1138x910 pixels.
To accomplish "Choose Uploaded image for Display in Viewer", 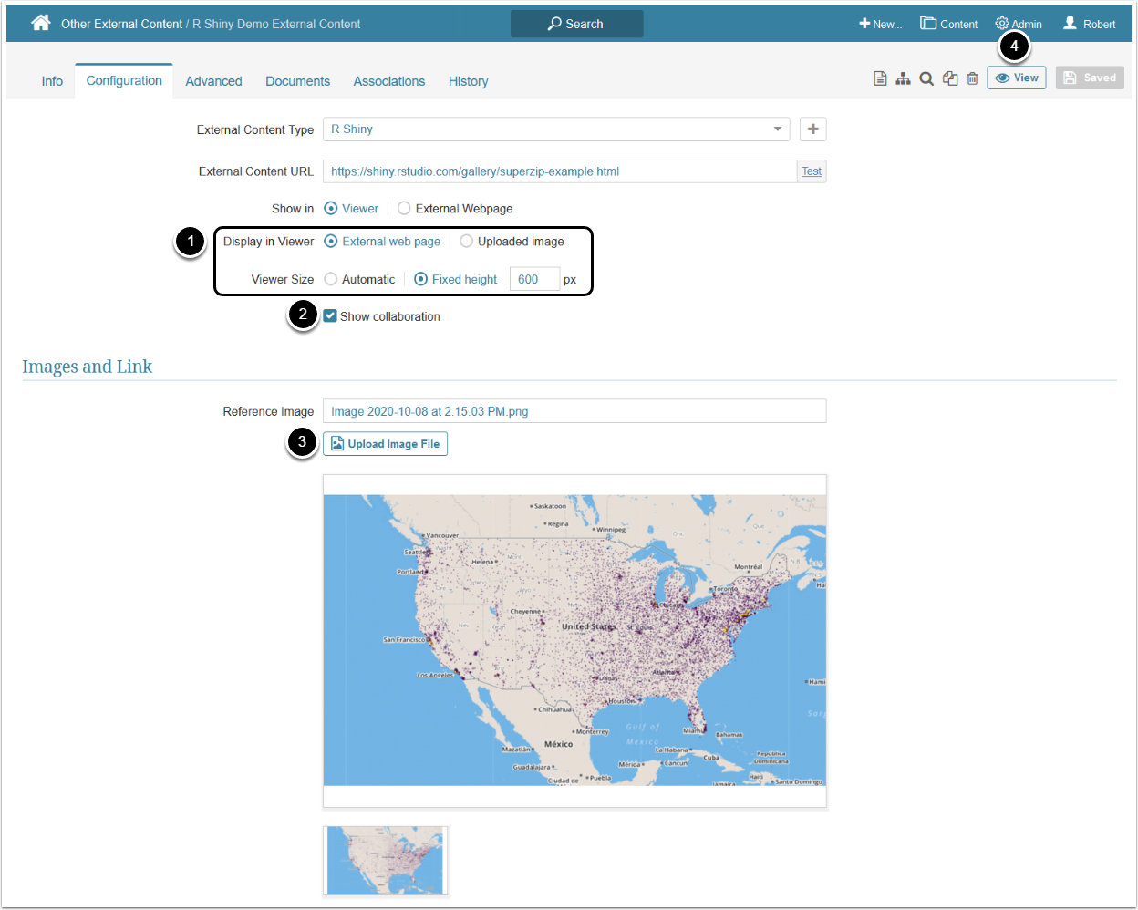I will click(x=466, y=242).
